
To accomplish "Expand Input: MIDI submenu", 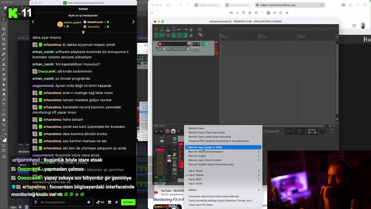I will click(x=223, y=179).
